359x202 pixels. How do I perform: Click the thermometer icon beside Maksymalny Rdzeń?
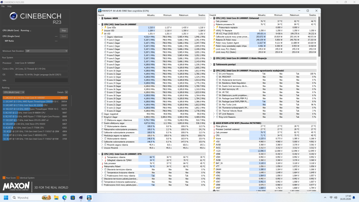coord(102,166)
